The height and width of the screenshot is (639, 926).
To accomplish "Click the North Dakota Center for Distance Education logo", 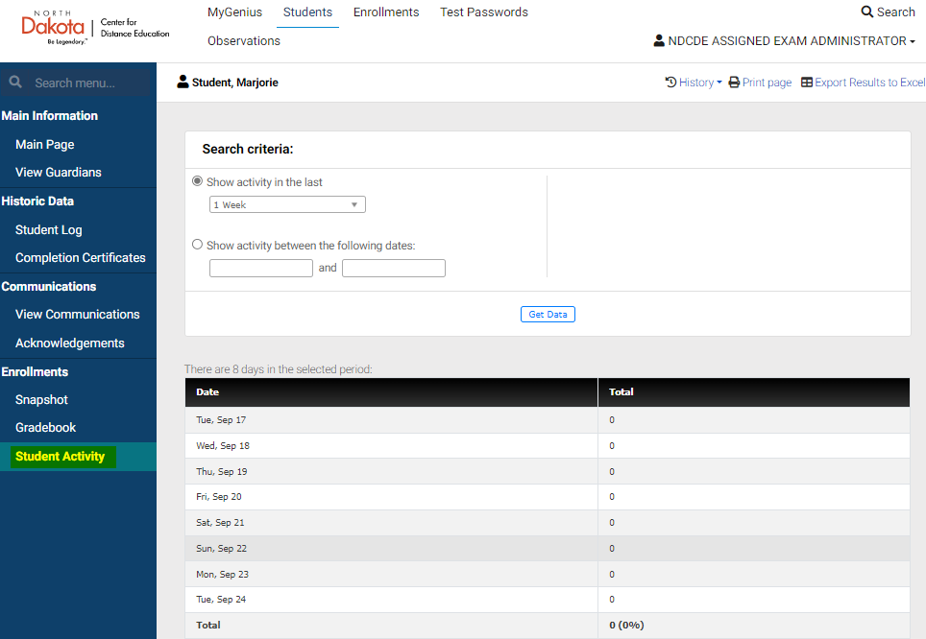I will [x=95, y=29].
